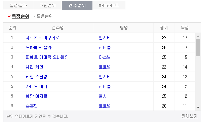
Task: Click 26 games value in 살라 row
Action: click(x=164, y=47)
